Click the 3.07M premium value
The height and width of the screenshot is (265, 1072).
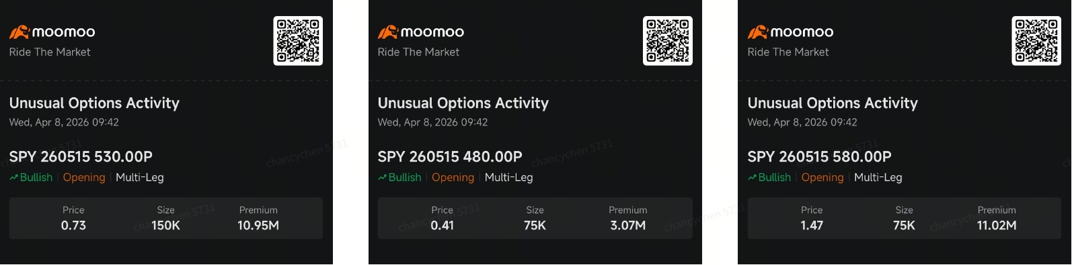tap(628, 225)
